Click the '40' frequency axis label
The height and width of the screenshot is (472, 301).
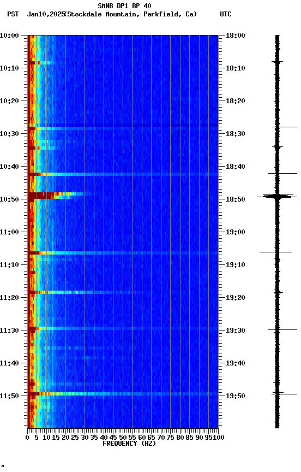104,438
